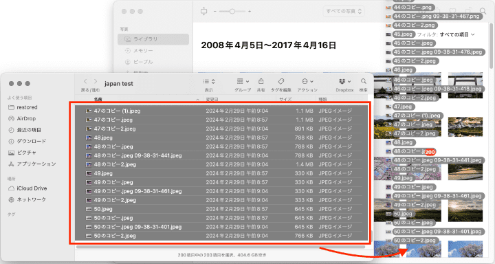Sort by the date modified (変更日) column
495x264 pixels.
(212, 100)
